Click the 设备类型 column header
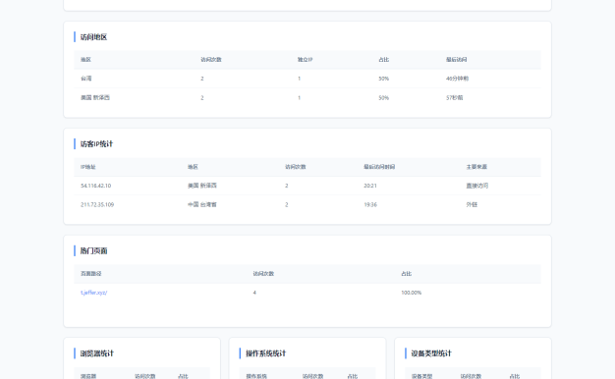This screenshot has width=615, height=379. pyautogui.click(x=422, y=376)
